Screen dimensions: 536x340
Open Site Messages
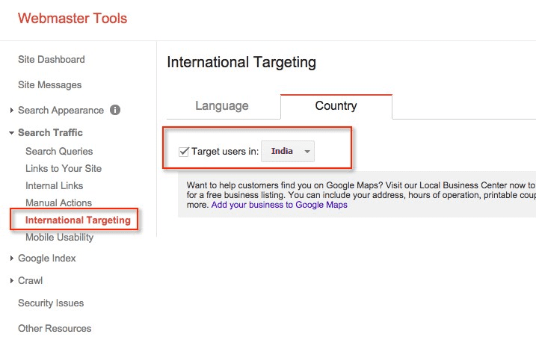(49, 85)
